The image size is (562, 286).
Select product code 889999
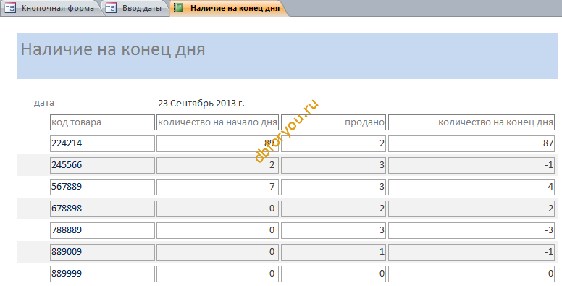coord(103,274)
